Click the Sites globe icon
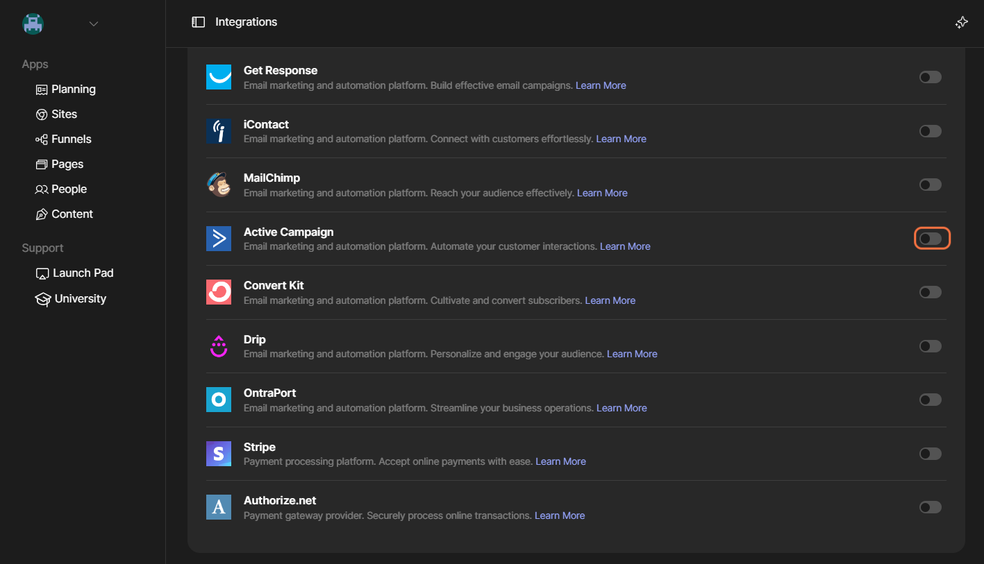 coord(42,114)
